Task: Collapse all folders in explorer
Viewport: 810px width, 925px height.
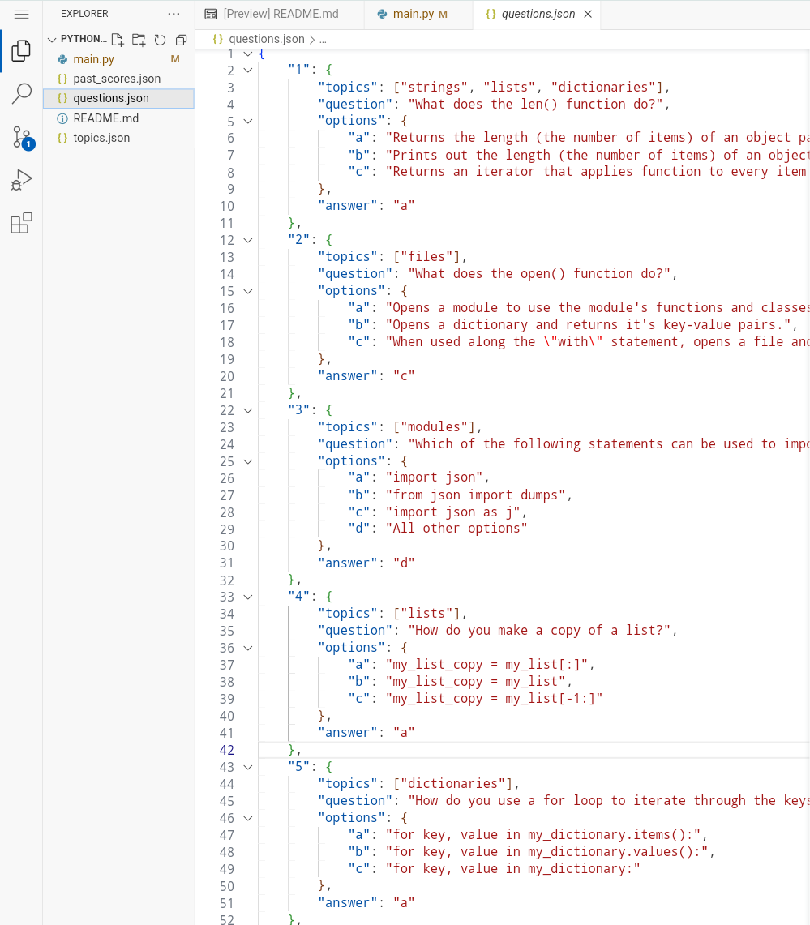Action: (x=181, y=40)
